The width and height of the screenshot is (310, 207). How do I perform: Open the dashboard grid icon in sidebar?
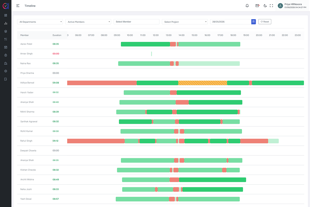click(6, 15)
